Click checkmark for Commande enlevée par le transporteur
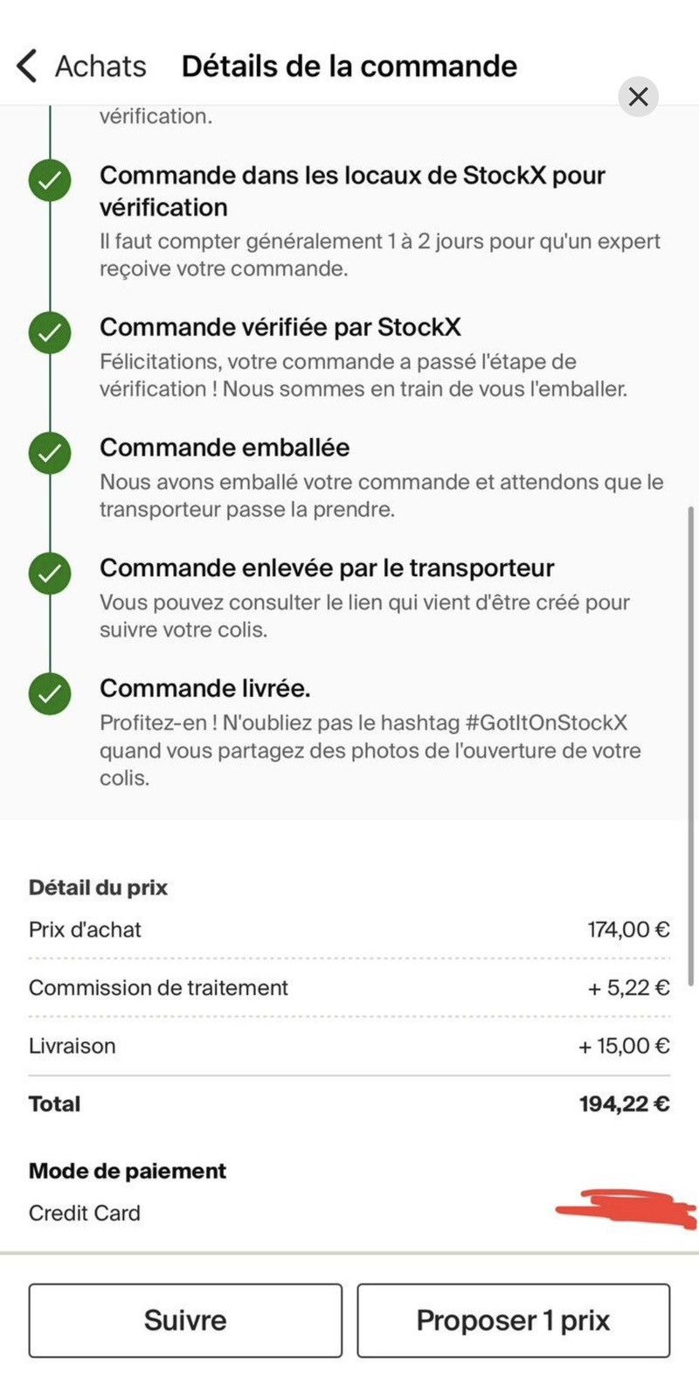 click(50, 574)
